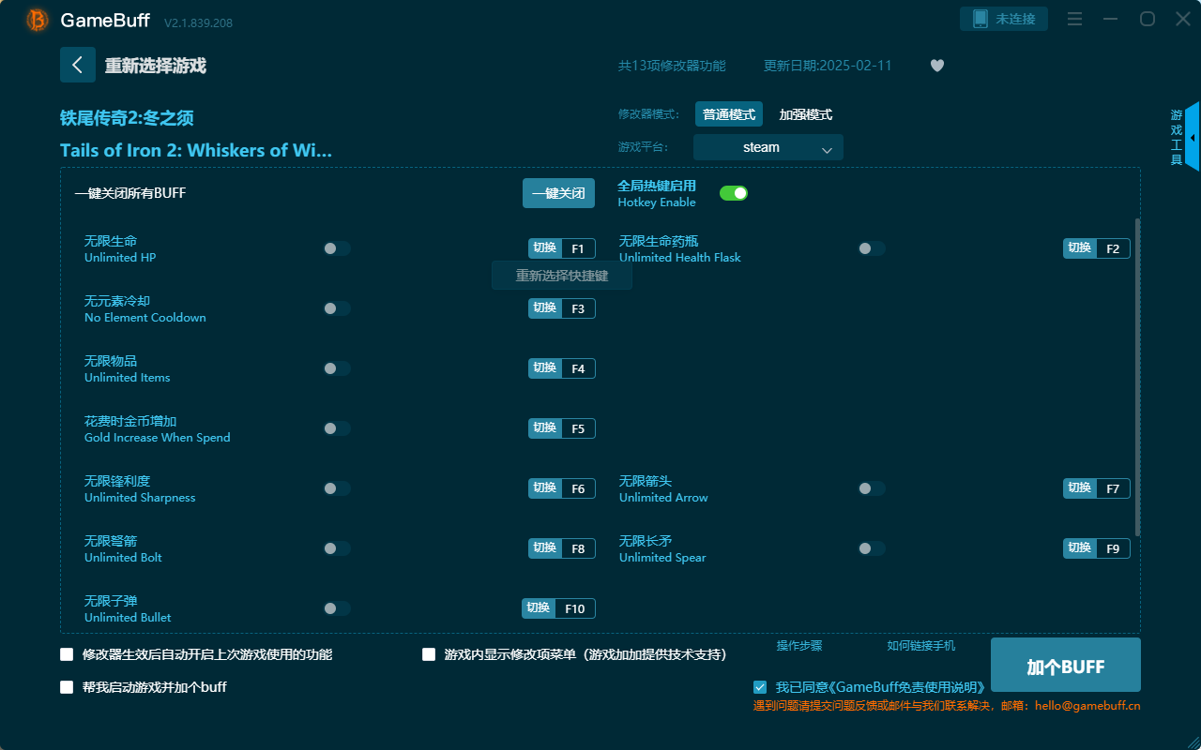Open the hamburger menu

click(x=1073, y=18)
